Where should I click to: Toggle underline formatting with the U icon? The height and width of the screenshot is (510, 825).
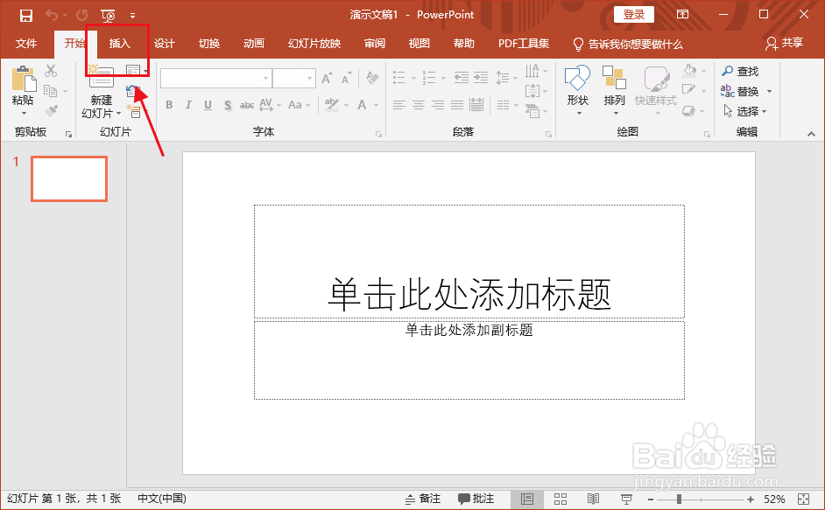point(207,105)
